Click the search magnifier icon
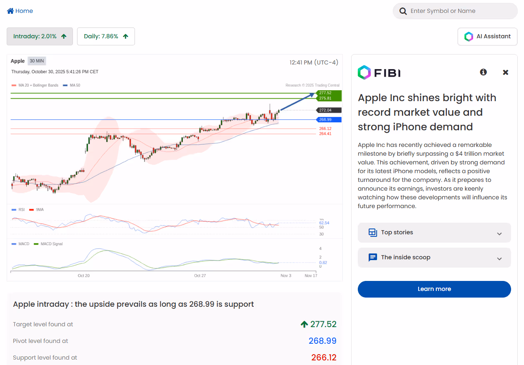 (x=403, y=11)
